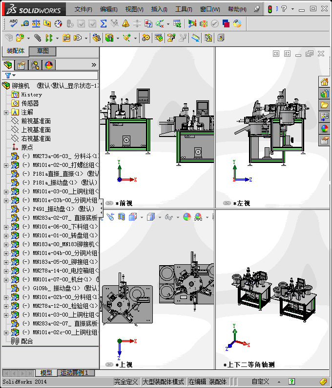Click the Edit Appearance color sphere icon
The image size is (332, 388).
tap(187, 217)
